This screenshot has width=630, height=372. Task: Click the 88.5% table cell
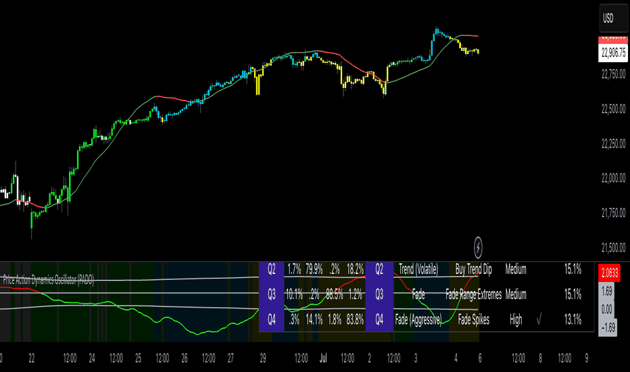click(x=335, y=294)
